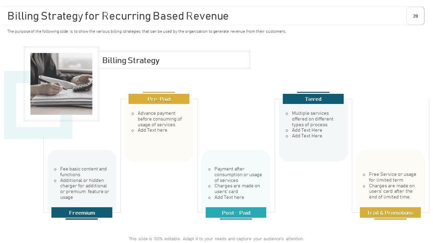Click "Payment after consumption" bullet text

238,174
